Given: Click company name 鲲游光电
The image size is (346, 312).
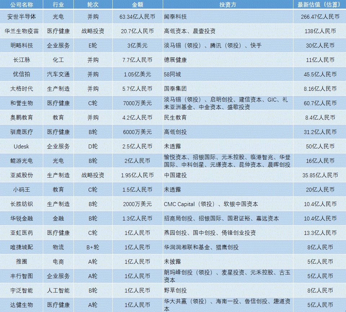Looking at the screenshot, I should coord(21,161).
